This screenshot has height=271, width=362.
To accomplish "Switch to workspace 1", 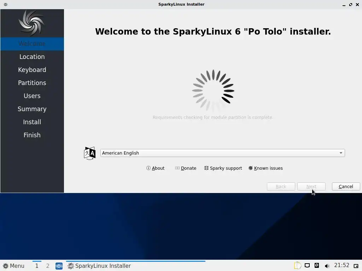I will click(x=37, y=266).
